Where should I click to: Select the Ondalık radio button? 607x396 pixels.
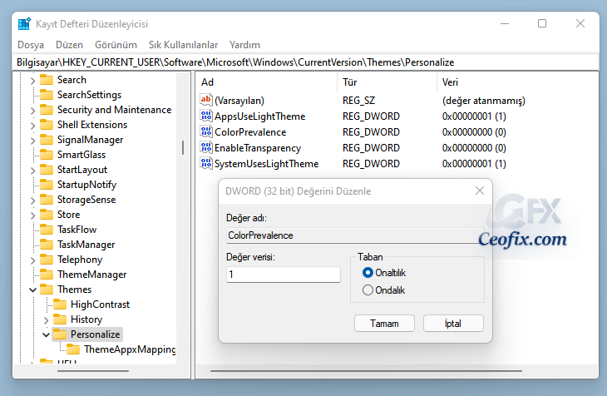pyautogui.click(x=368, y=290)
